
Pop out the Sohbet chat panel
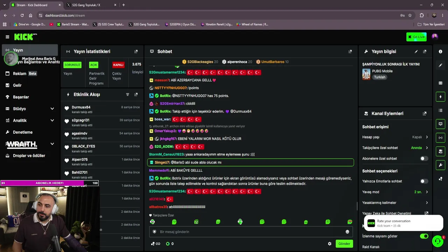(350, 51)
